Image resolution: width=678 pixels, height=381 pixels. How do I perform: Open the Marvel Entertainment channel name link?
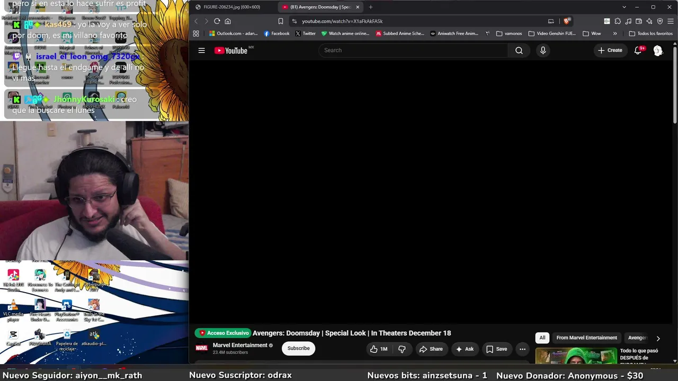[x=240, y=345]
